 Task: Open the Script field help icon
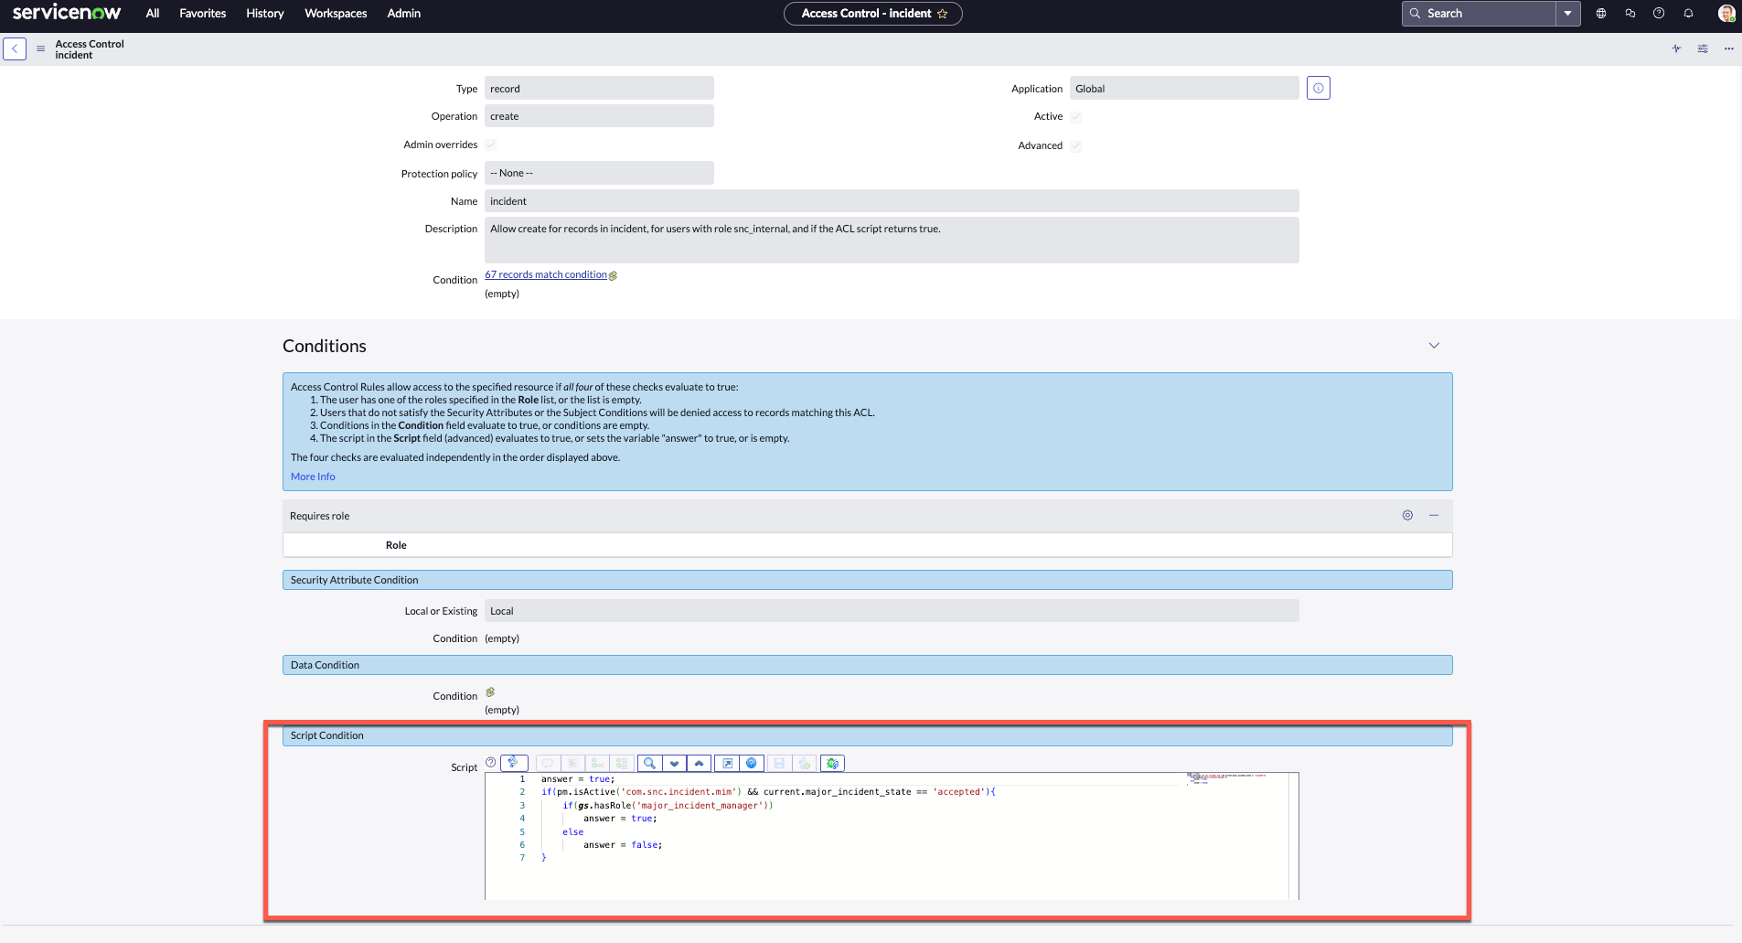(491, 763)
